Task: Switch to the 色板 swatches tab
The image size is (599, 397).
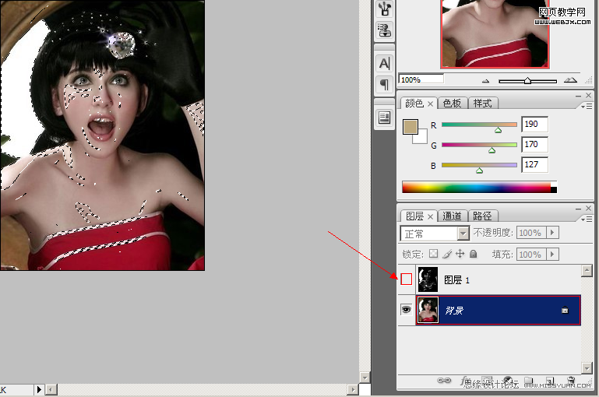Action: [452, 103]
